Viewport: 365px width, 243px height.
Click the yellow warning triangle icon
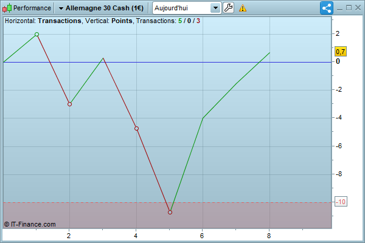point(243,8)
